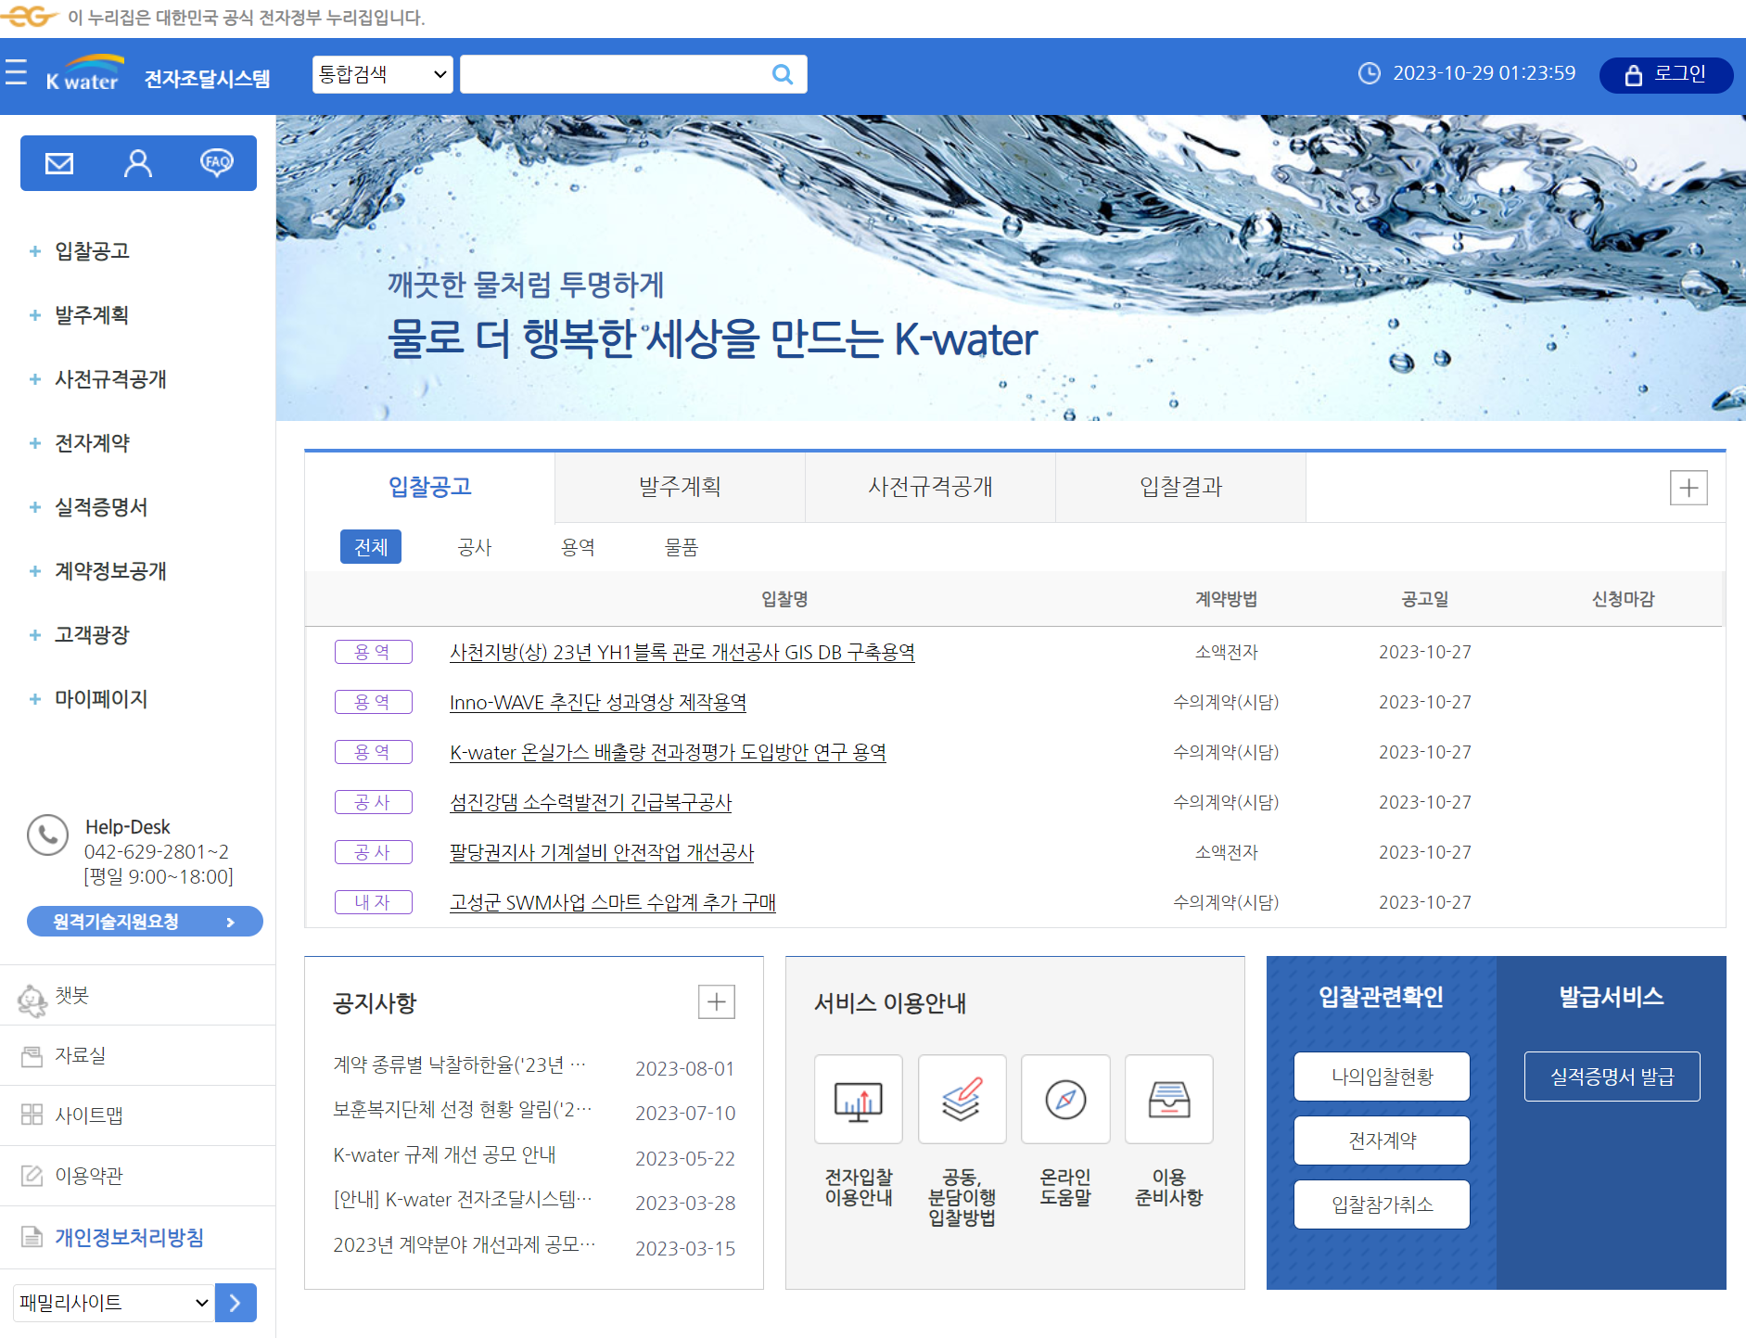
Task: Open the hamburger menu at top left
Action: (x=16, y=74)
